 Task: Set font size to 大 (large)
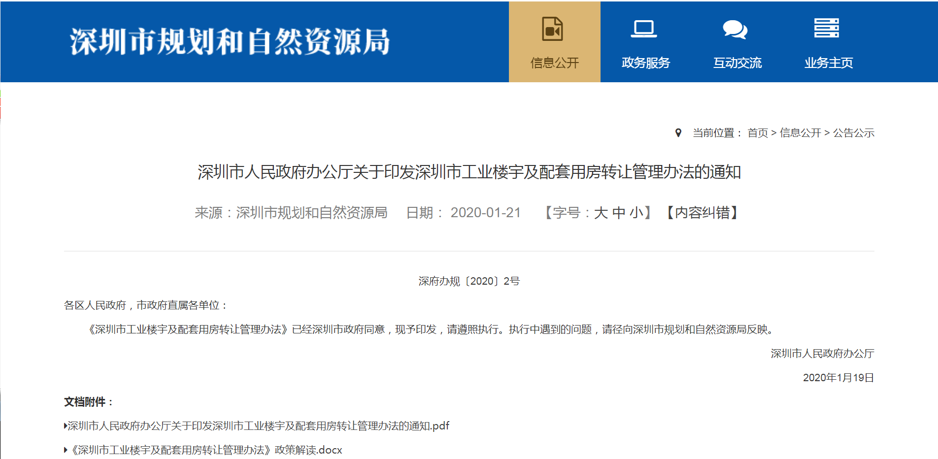click(x=601, y=213)
